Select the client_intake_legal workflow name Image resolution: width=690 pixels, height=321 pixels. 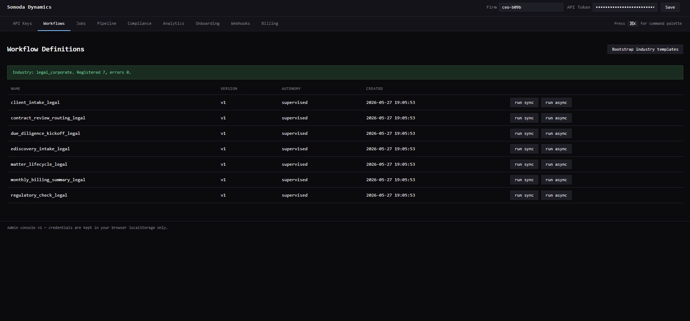pos(35,102)
